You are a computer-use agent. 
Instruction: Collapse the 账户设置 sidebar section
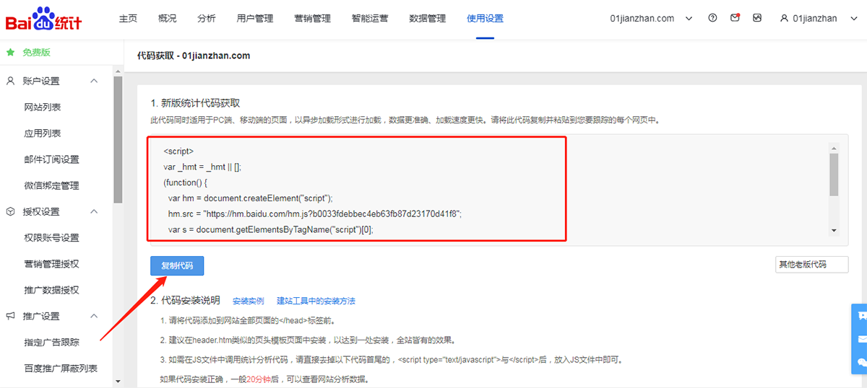94,81
